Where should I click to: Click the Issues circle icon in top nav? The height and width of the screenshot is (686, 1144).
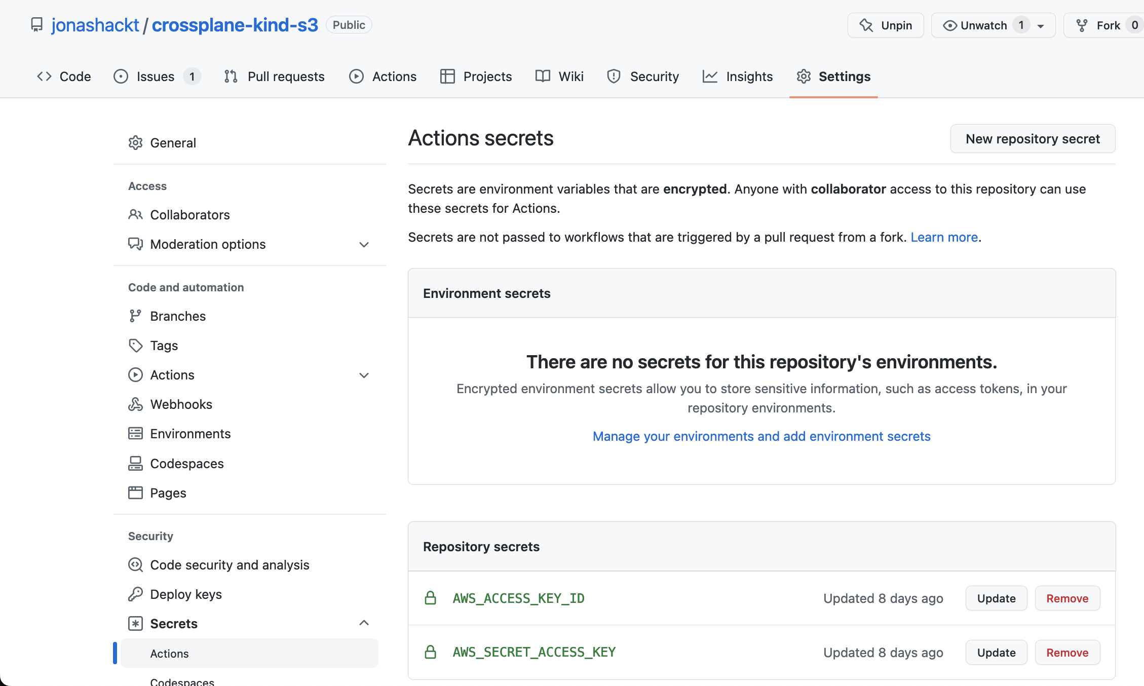tap(120, 77)
